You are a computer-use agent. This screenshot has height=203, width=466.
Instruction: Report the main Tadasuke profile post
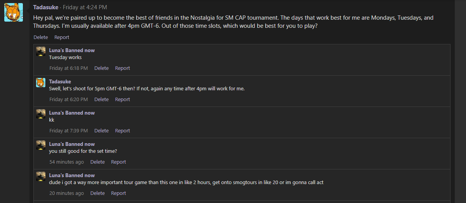click(62, 37)
